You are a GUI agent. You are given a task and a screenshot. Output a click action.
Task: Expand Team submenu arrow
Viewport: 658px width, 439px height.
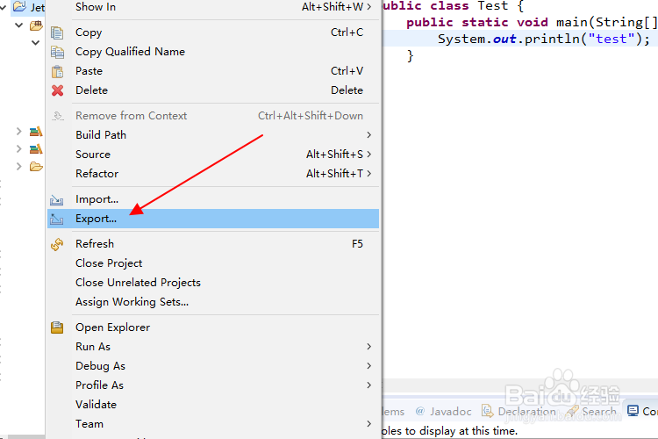(x=368, y=424)
